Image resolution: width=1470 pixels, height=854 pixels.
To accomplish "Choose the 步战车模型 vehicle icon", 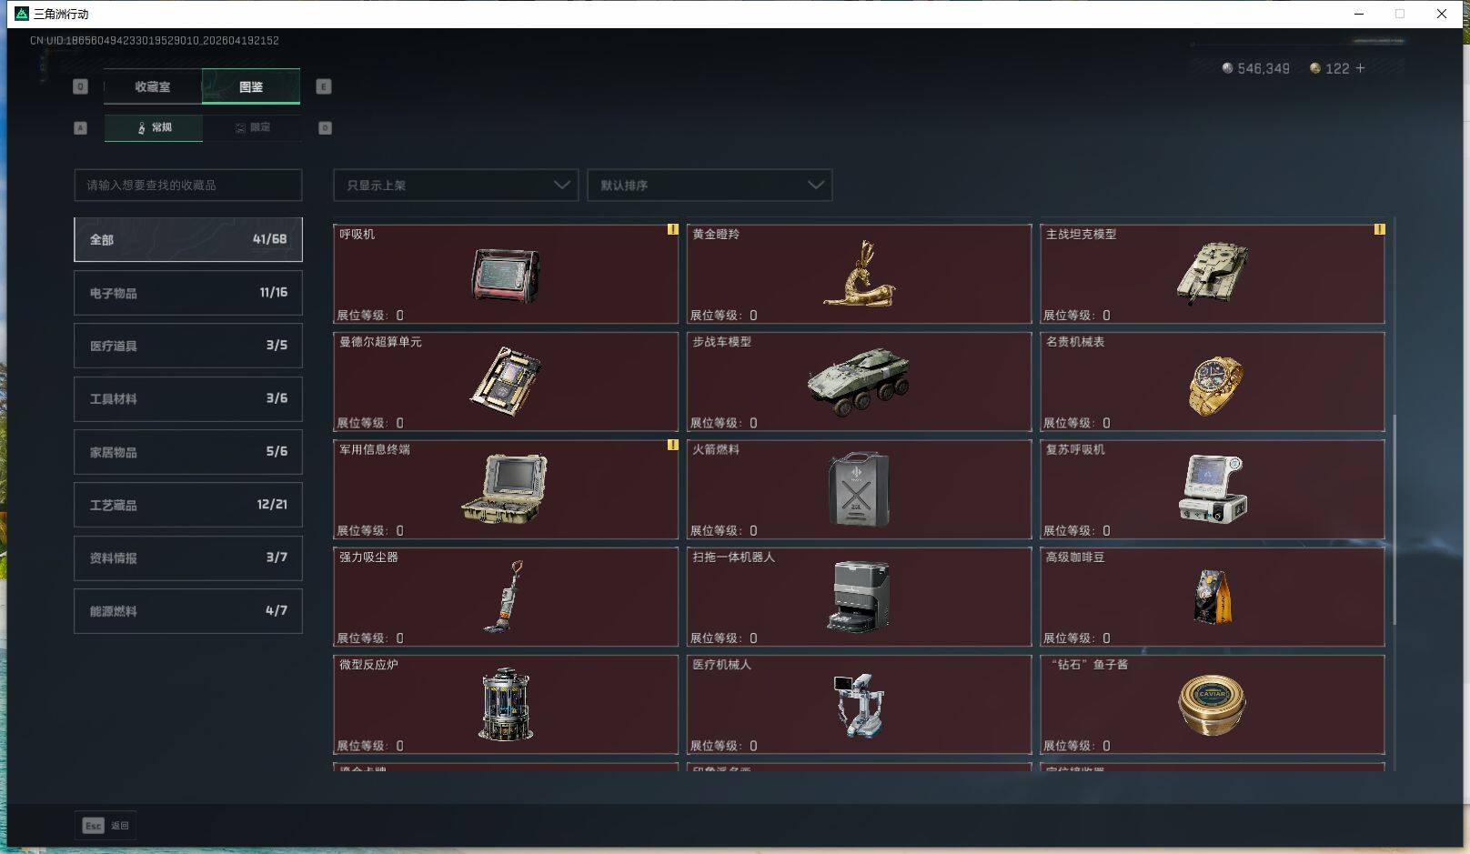I will coord(859,381).
